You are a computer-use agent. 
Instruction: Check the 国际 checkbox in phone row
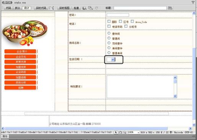point(109,21)
